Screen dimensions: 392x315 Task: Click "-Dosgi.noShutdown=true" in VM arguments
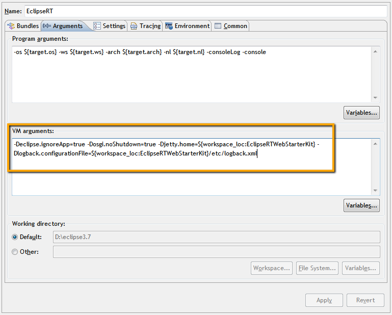coord(121,144)
